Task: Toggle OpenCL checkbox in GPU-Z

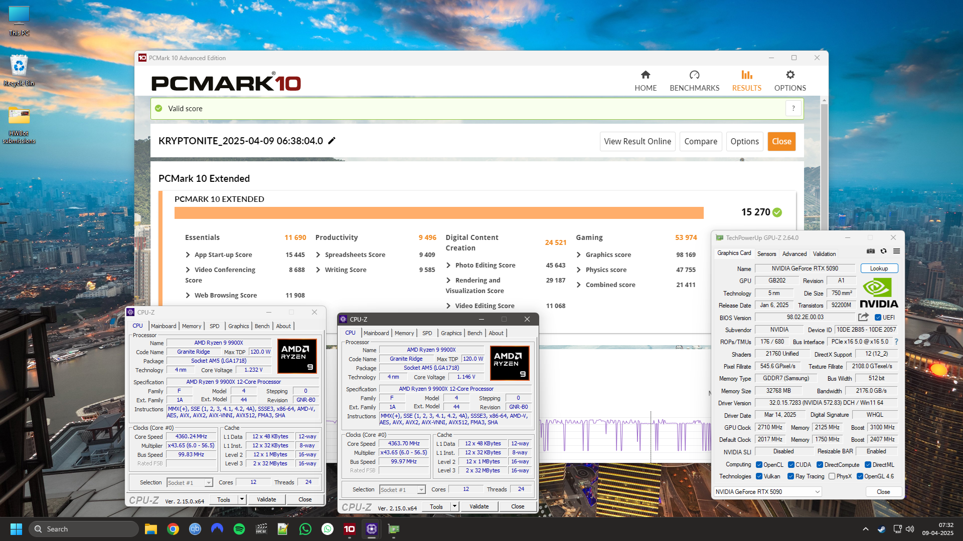Action: click(759, 464)
